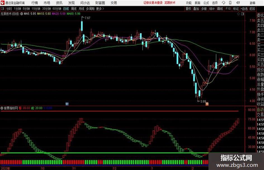Click the red 龙源技术 stock name link
The image size is (264, 170).
pos(170,3)
